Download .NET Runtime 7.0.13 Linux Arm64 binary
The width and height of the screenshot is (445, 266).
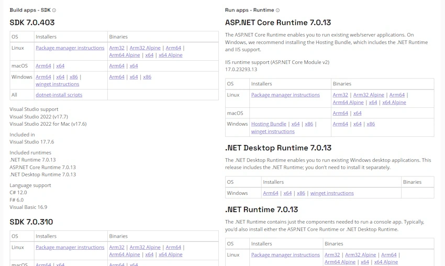tap(389, 255)
